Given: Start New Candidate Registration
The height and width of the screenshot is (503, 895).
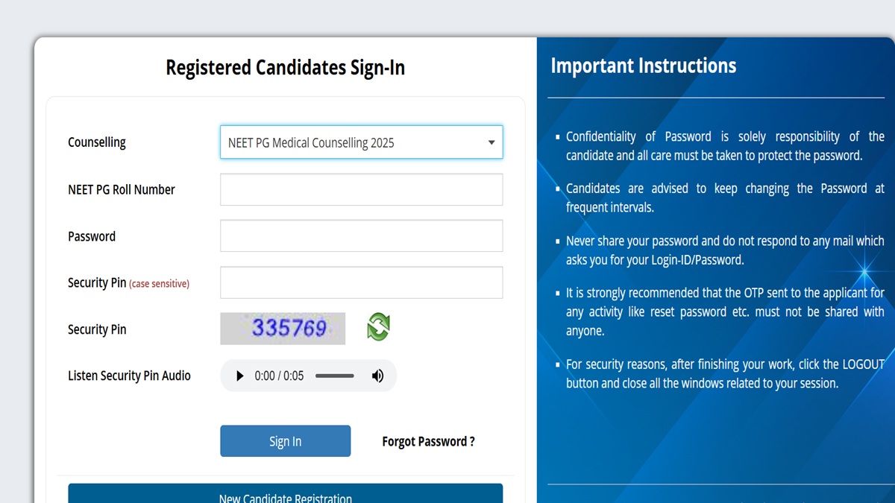Looking at the screenshot, I should point(285,496).
